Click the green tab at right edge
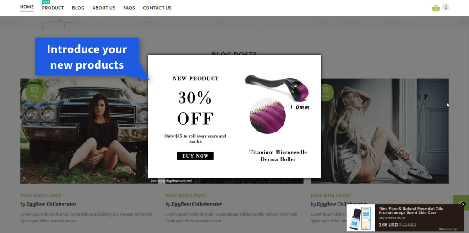Viewport: 469px width, 233px height. pyautogui.click(x=461, y=202)
